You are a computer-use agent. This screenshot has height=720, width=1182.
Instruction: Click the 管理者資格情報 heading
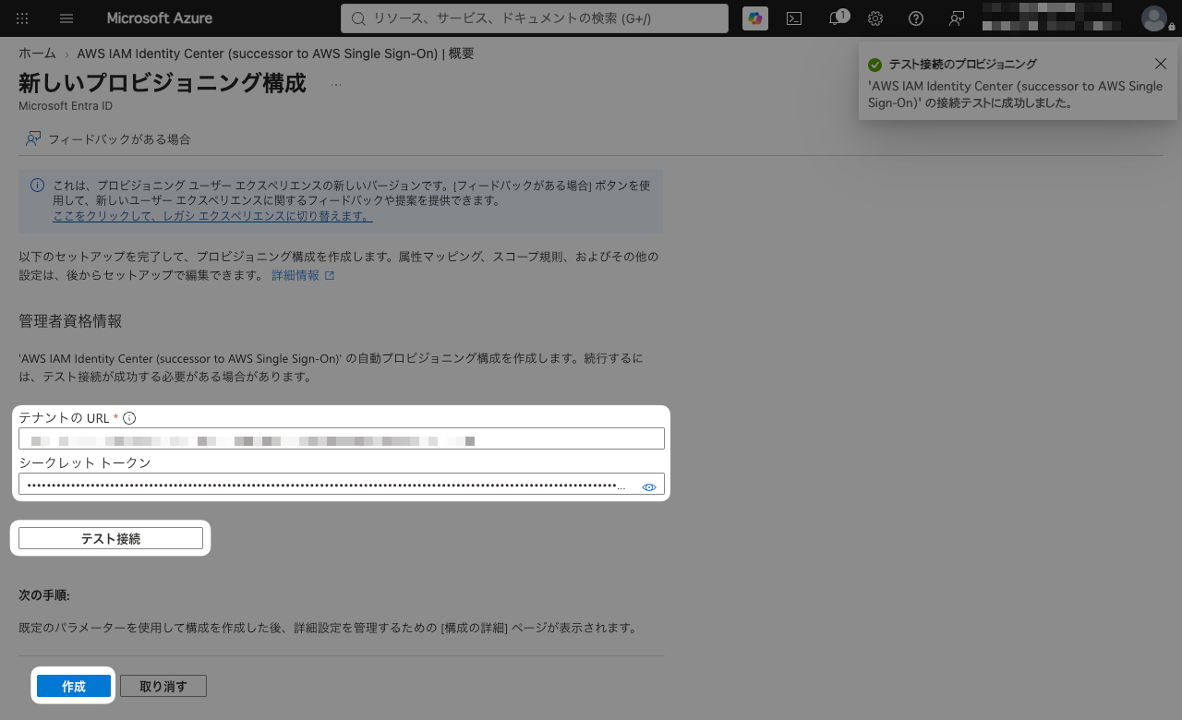tap(70, 320)
